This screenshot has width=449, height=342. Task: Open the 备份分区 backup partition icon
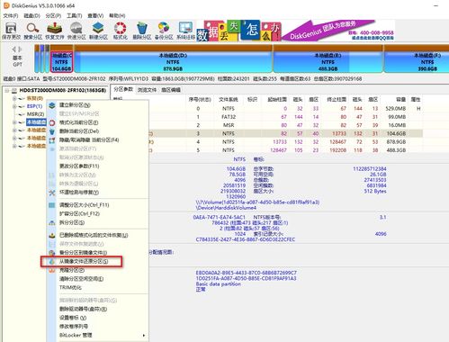click(164, 31)
